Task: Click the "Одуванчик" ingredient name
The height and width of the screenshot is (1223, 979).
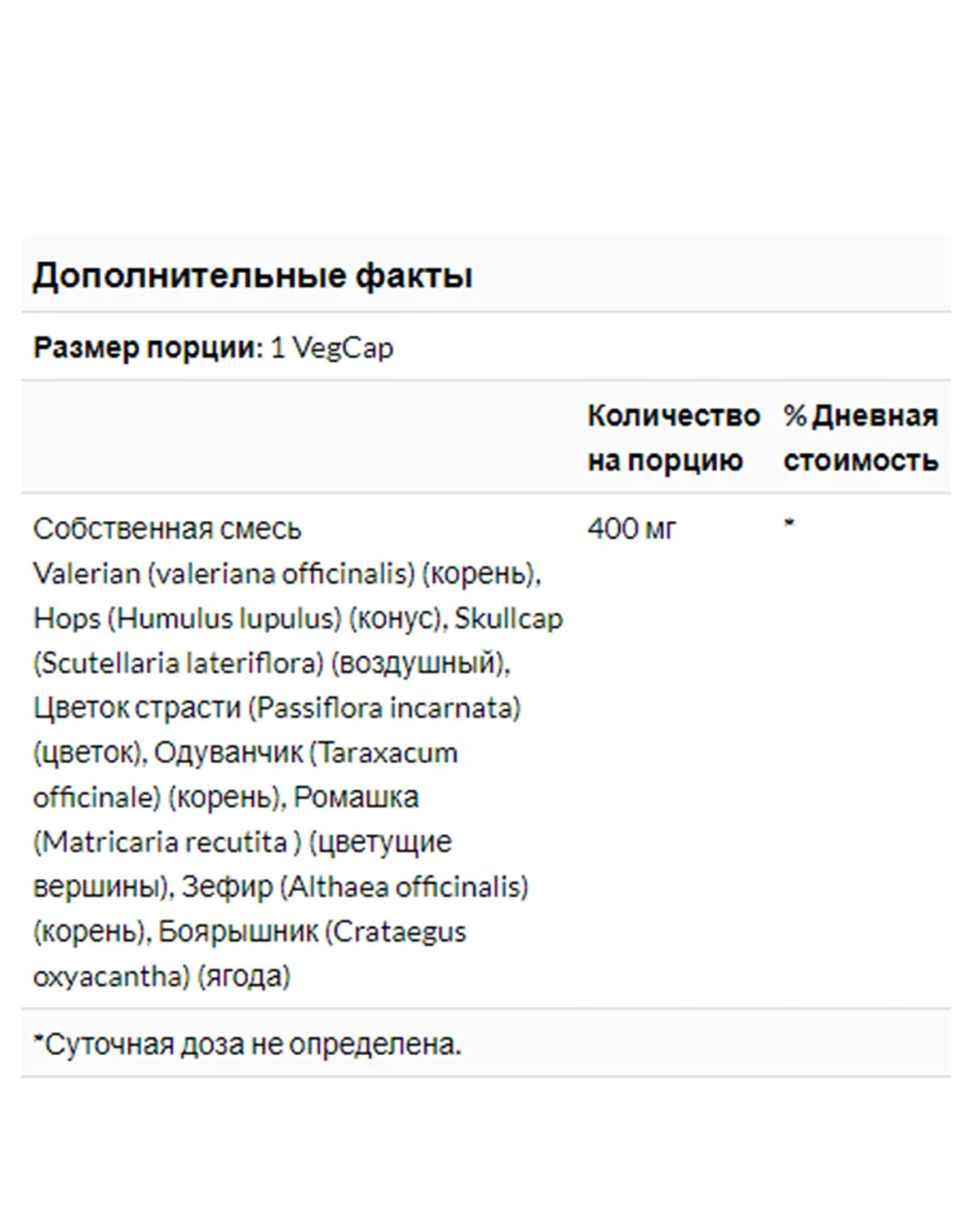Action: coord(228,753)
